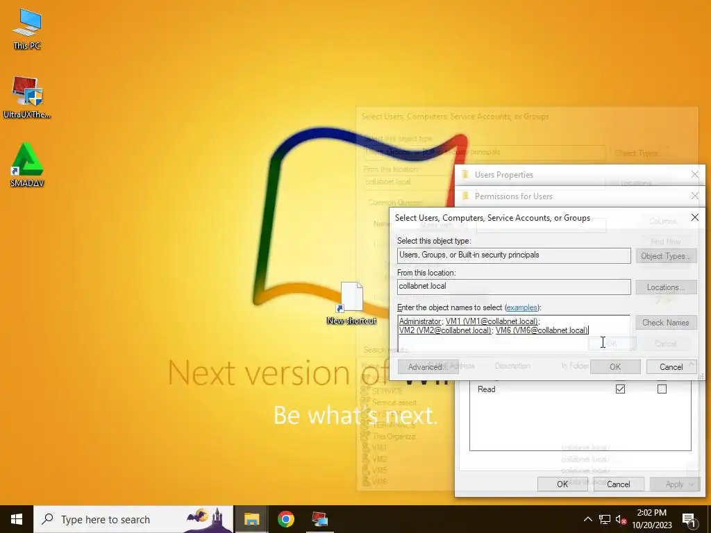Click the search magnifier icon in taskbar
Screen dimensions: 711x533
pyautogui.click(x=47, y=519)
